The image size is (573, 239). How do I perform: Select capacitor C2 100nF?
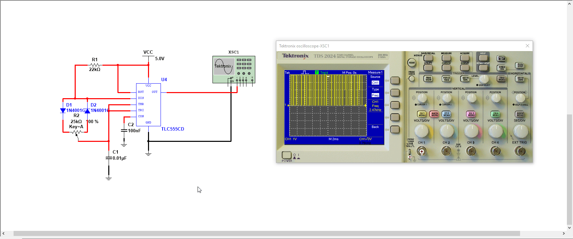124,130
